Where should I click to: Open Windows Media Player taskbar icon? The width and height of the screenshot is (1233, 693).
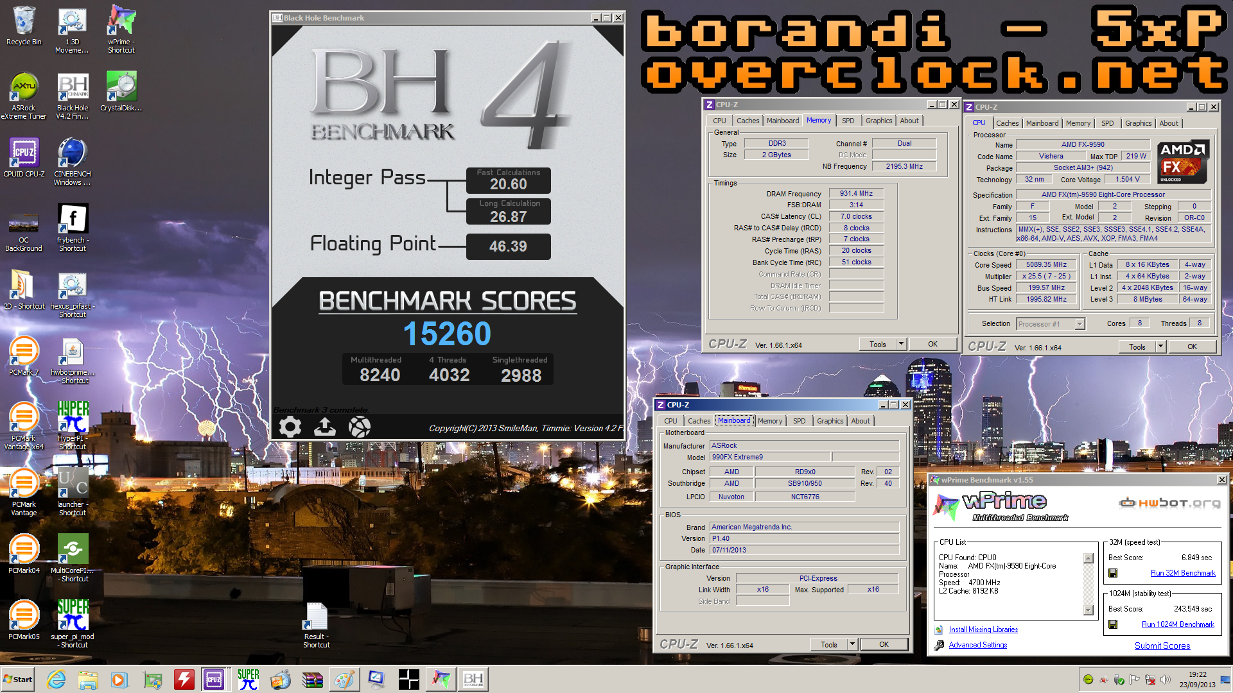point(119,679)
